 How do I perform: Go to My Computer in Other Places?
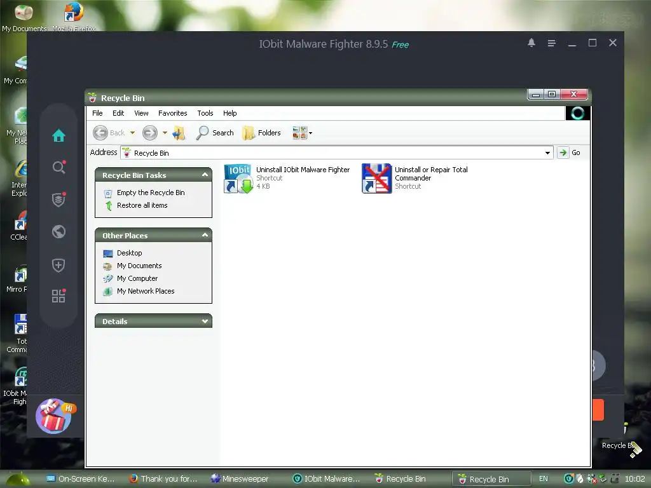tap(137, 278)
